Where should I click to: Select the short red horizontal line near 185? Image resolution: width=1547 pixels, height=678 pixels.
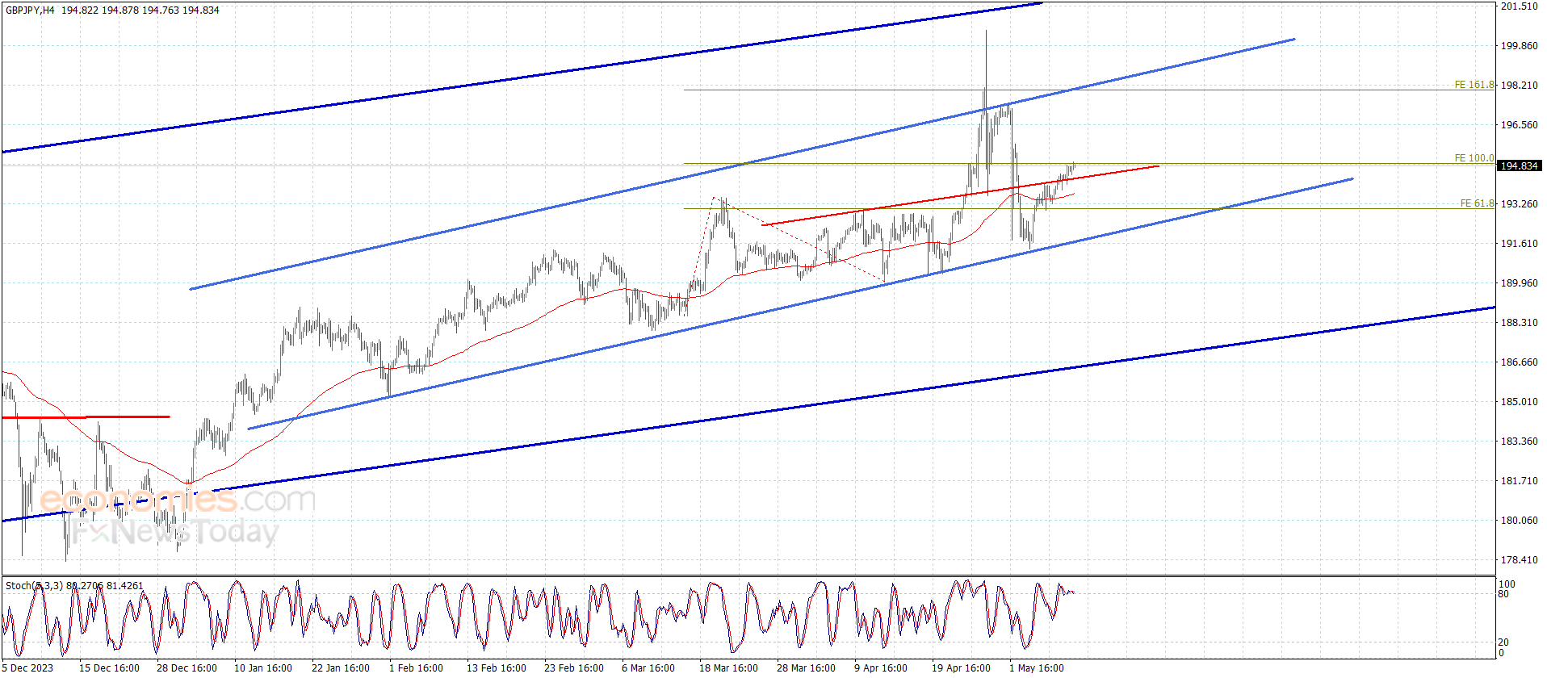[x=86, y=417]
